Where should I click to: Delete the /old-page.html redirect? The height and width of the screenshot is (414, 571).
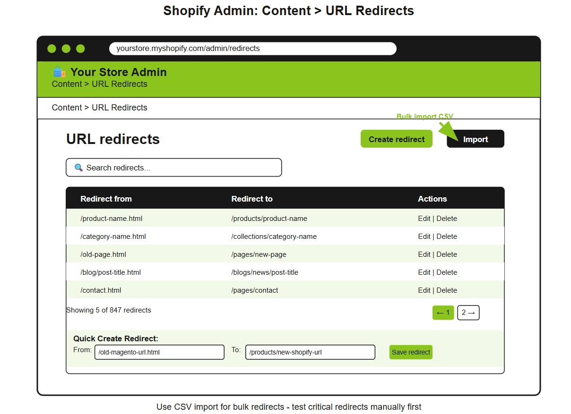tap(447, 254)
